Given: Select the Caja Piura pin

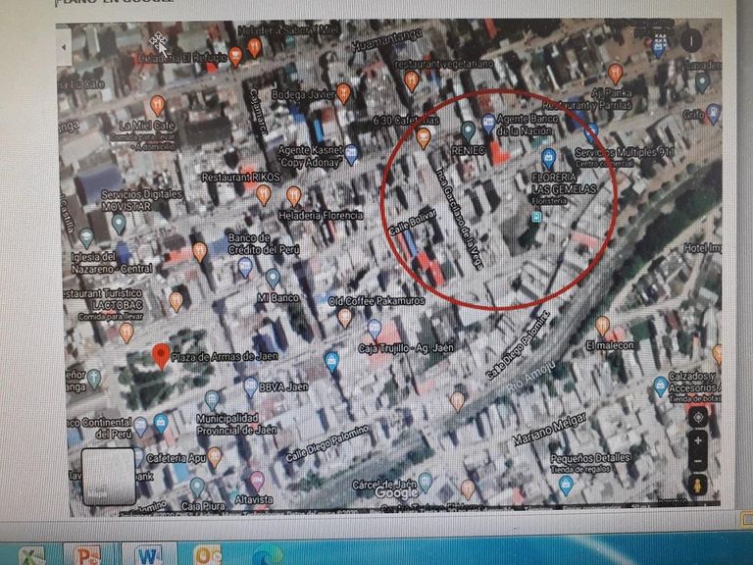Looking at the screenshot, I should 197,488.
